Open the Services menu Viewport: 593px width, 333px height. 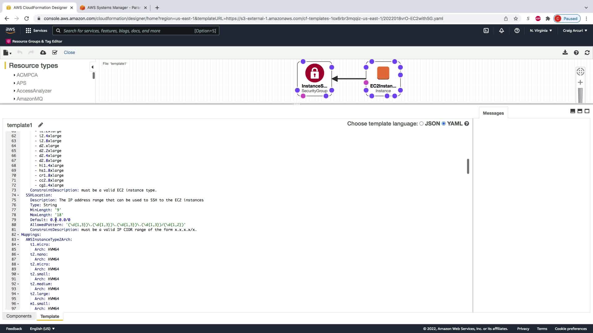coord(36,31)
